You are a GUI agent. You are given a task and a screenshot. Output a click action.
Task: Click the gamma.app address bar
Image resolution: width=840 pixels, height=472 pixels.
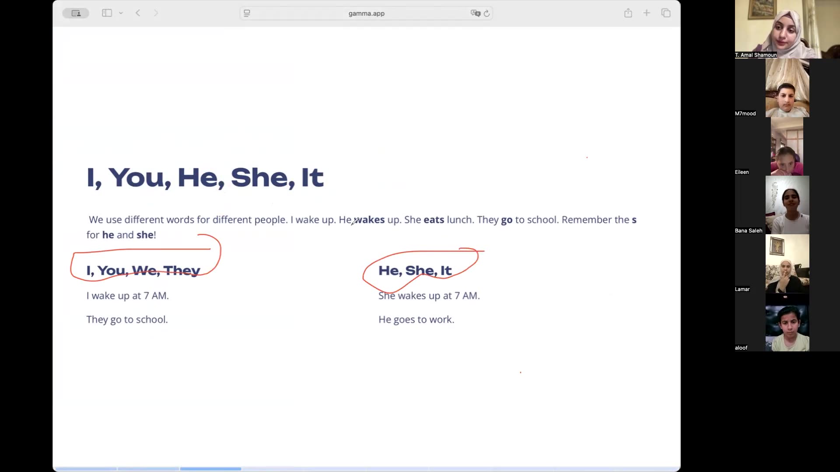366,14
